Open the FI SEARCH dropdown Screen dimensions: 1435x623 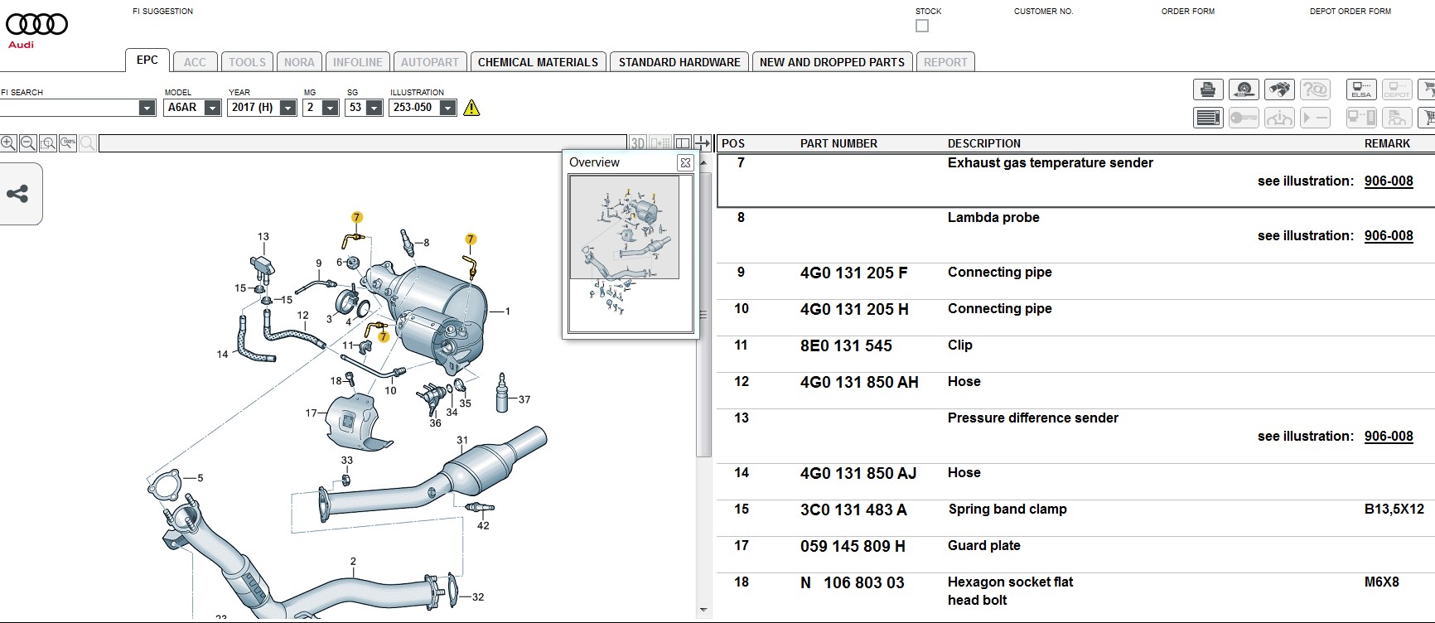click(x=147, y=108)
